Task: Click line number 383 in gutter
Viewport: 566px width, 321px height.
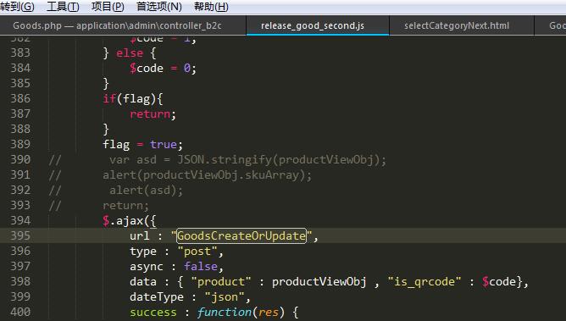Action: click(20, 53)
